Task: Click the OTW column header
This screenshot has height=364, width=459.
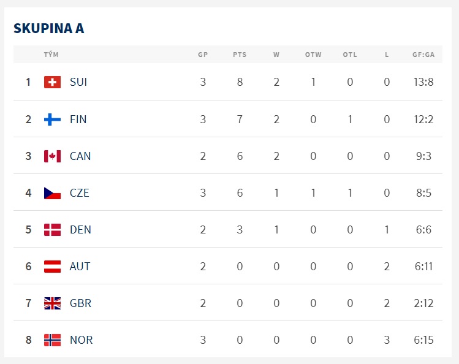Action: 313,55
